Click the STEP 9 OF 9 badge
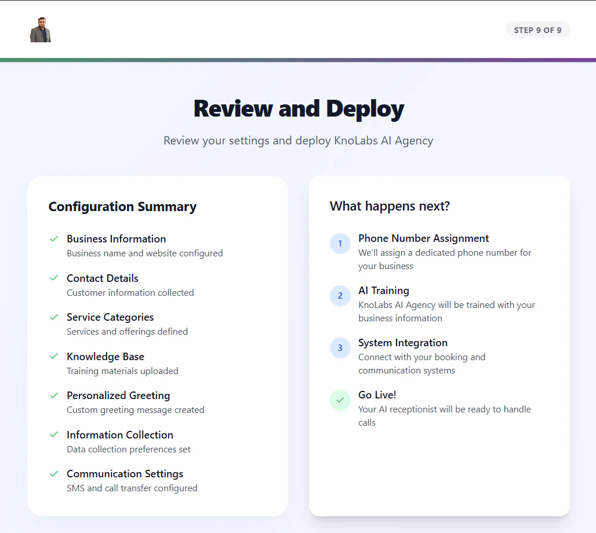 tap(537, 29)
